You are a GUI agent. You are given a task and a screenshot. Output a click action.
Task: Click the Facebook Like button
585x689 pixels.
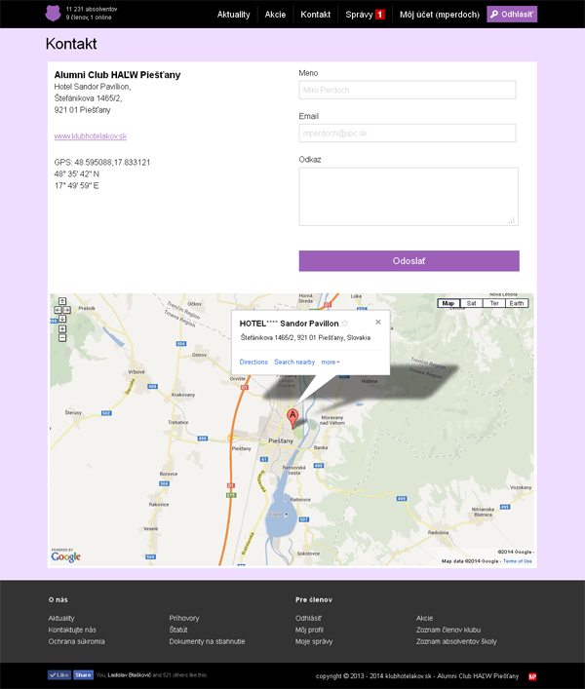click(58, 675)
